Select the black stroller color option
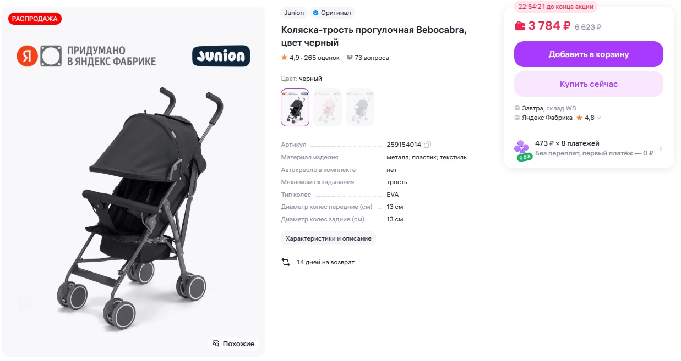The width and height of the screenshot is (681, 361). (x=295, y=107)
